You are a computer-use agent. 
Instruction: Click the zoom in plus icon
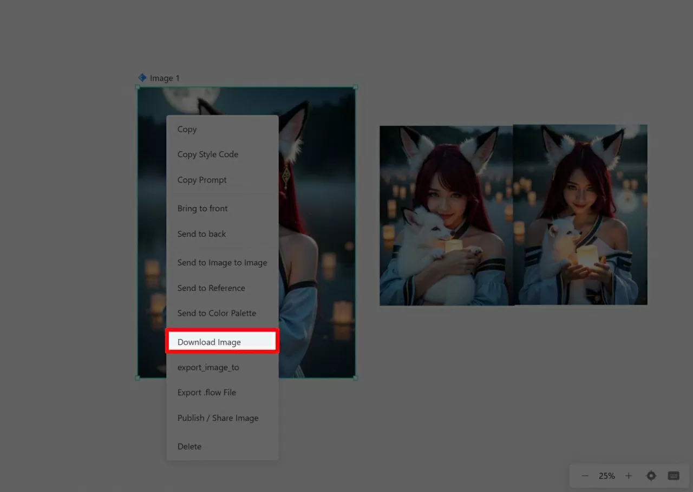click(x=629, y=476)
